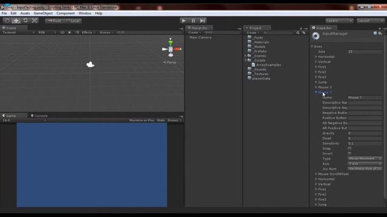Select the Move transform tool

click(16, 21)
